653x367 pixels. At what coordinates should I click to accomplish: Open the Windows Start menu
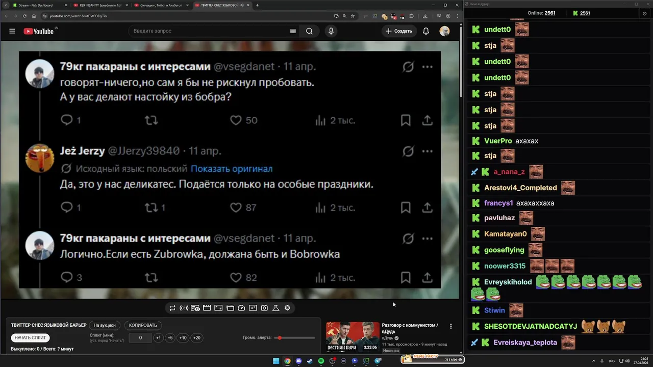point(276,361)
